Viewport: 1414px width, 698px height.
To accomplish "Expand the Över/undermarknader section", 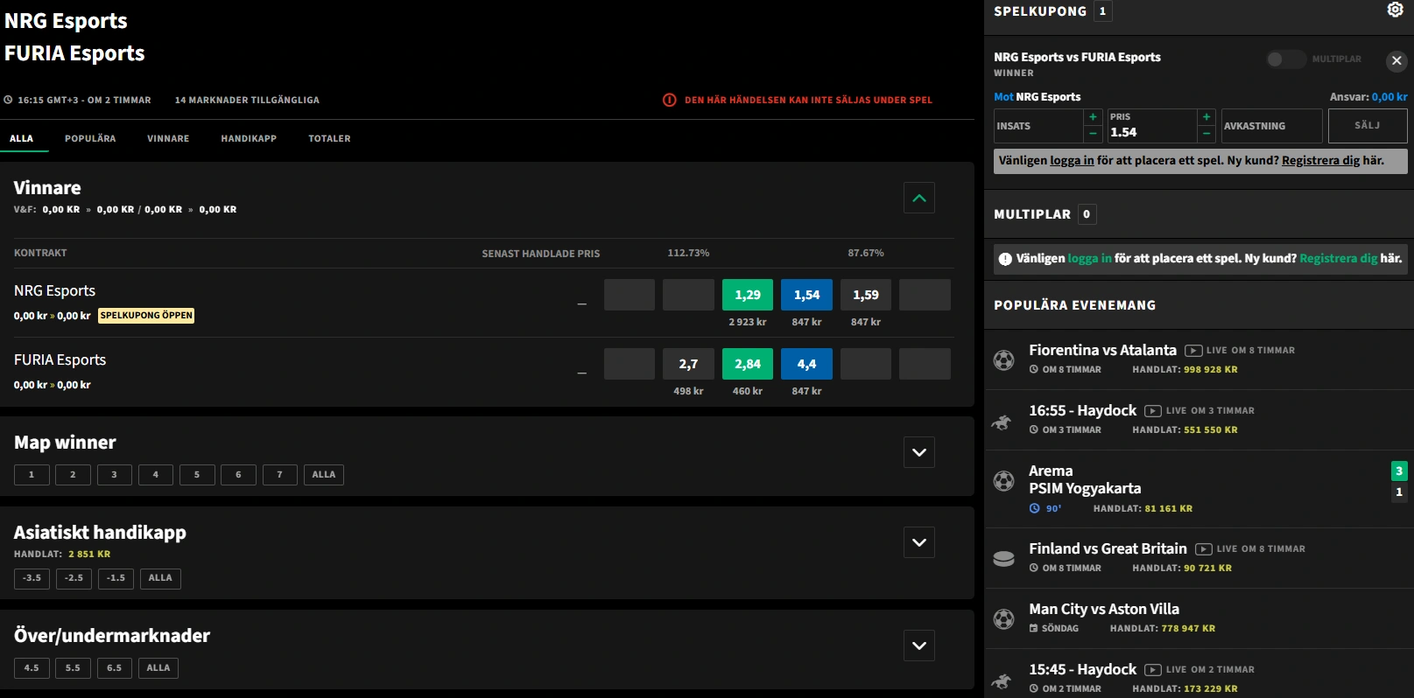I will [919, 646].
